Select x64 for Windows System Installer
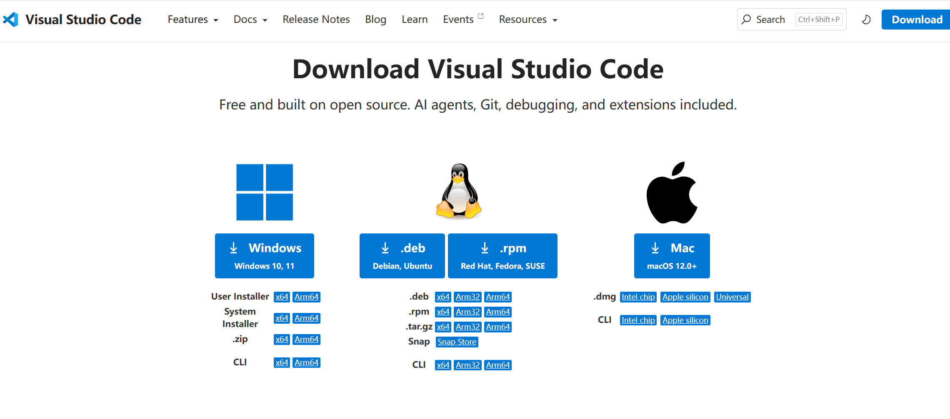 [282, 318]
